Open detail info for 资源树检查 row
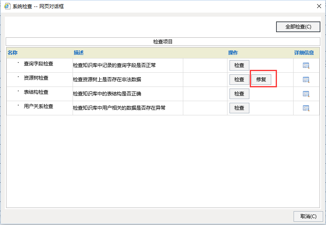Viewport: 326px width, 225px height. click(306, 80)
